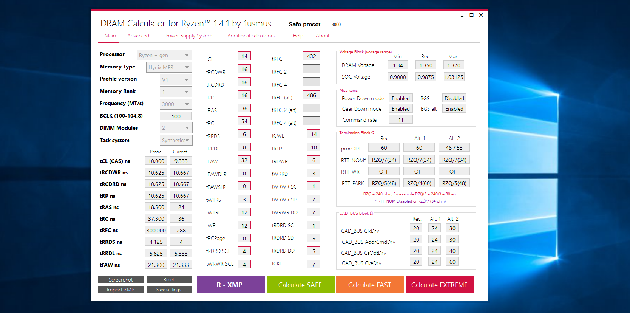Image resolution: width=630 pixels, height=313 pixels.
Task: Click Gear Down mode Enabled value
Action: click(401, 109)
